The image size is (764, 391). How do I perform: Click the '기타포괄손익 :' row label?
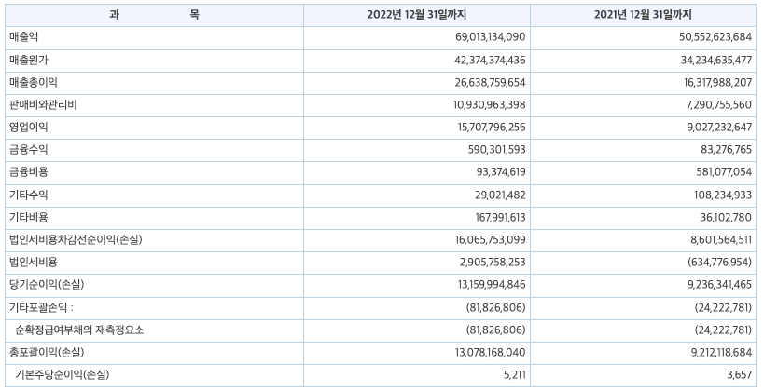[41, 307]
